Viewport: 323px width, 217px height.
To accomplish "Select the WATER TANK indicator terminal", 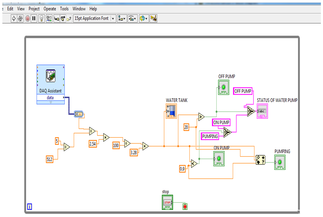I will point(171,111).
